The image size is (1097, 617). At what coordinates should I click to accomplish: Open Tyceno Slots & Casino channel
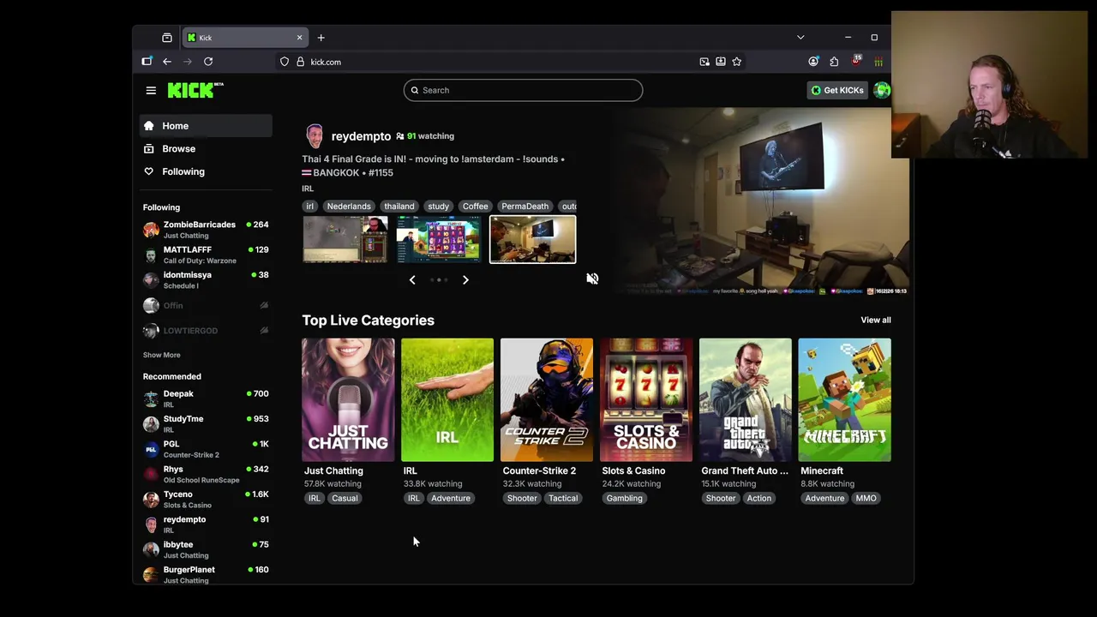(x=206, y=499)
